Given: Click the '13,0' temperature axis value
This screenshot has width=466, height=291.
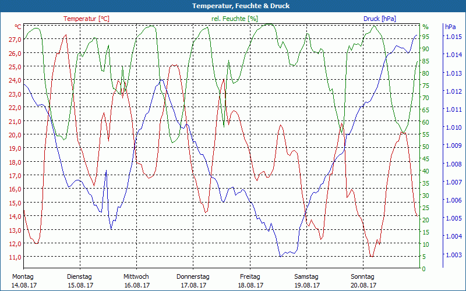Looking at the screenshot, I should coord(15,230).
